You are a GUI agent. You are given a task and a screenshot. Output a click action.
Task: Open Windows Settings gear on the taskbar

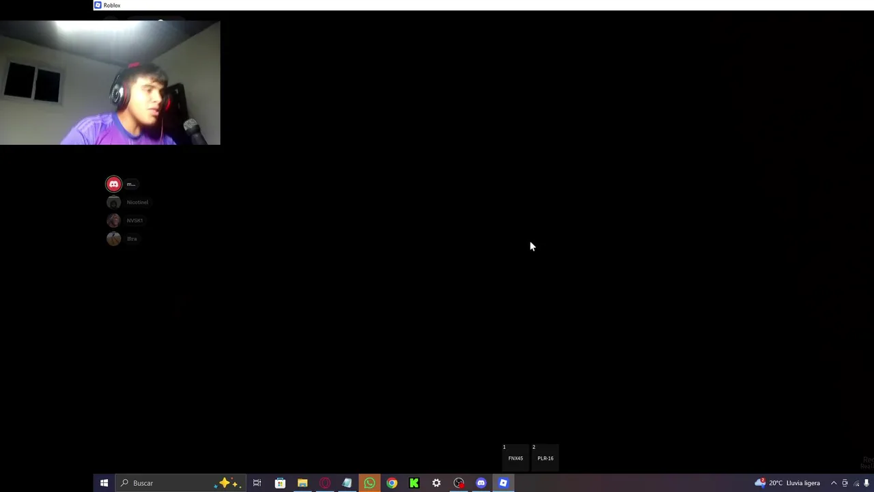[x=436, y=483]
